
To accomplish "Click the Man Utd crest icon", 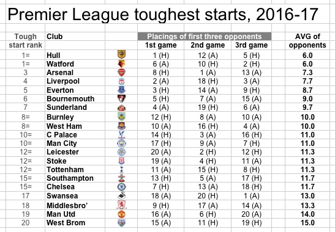I will click(121, 214).
